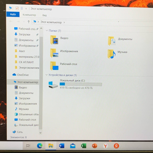The width and height of the screenshot is (153, 153).
Task: Open Excel from the taskbar
Action: 83,146
